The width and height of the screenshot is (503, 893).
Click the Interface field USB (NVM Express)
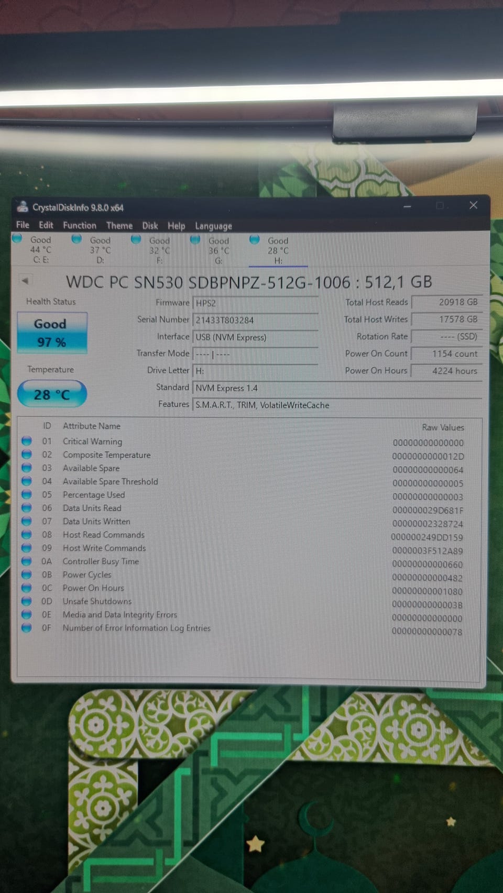click(256, 337)
